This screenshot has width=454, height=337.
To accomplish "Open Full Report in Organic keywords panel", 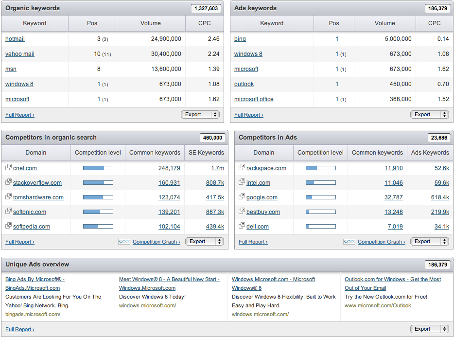I will tap(20, 115).
